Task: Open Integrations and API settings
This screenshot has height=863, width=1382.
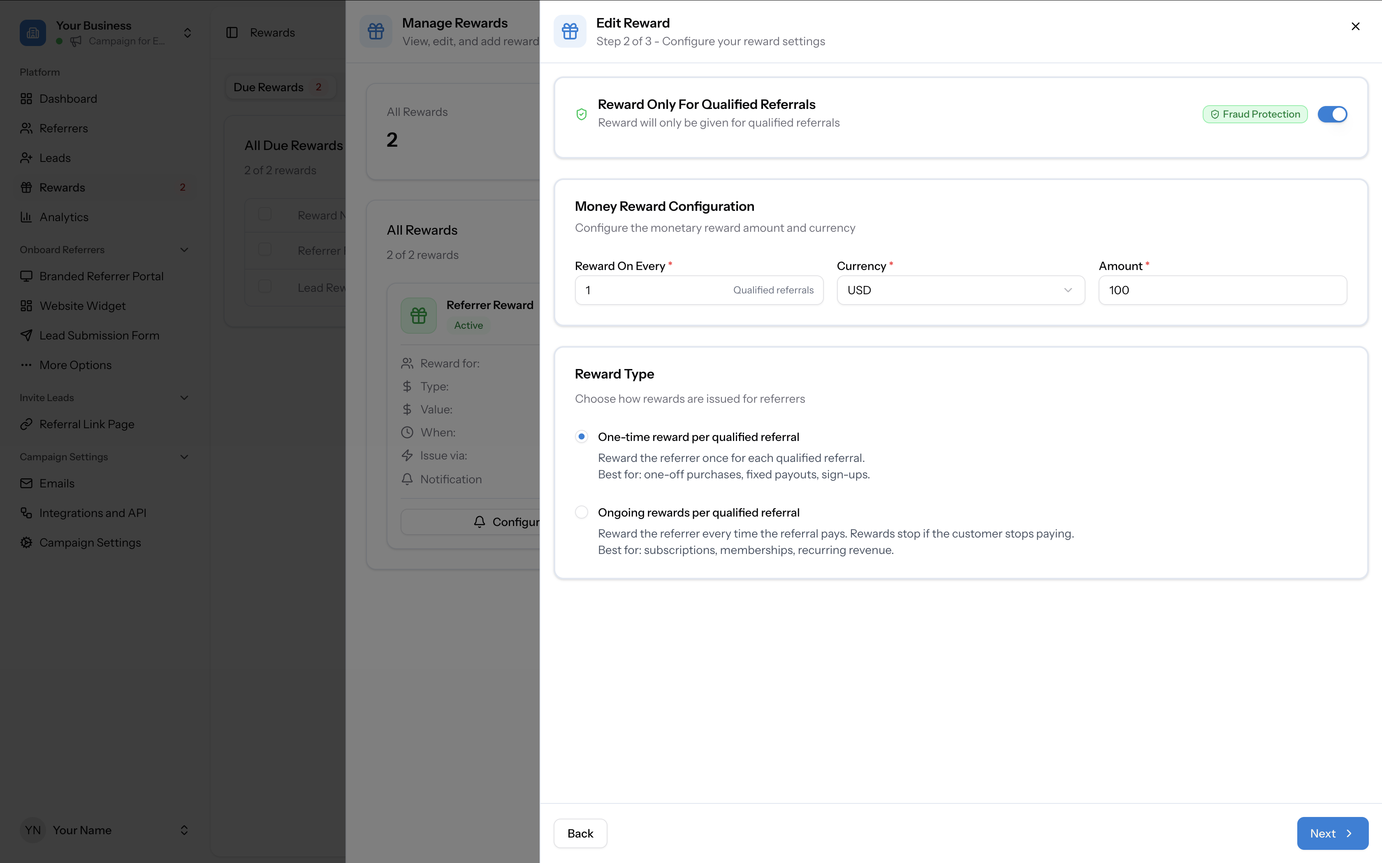Action: click(93, 512)
